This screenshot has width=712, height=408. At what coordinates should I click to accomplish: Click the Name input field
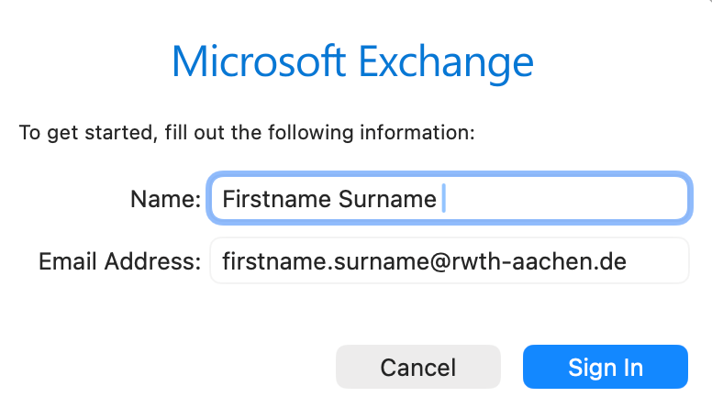(449, 198)
